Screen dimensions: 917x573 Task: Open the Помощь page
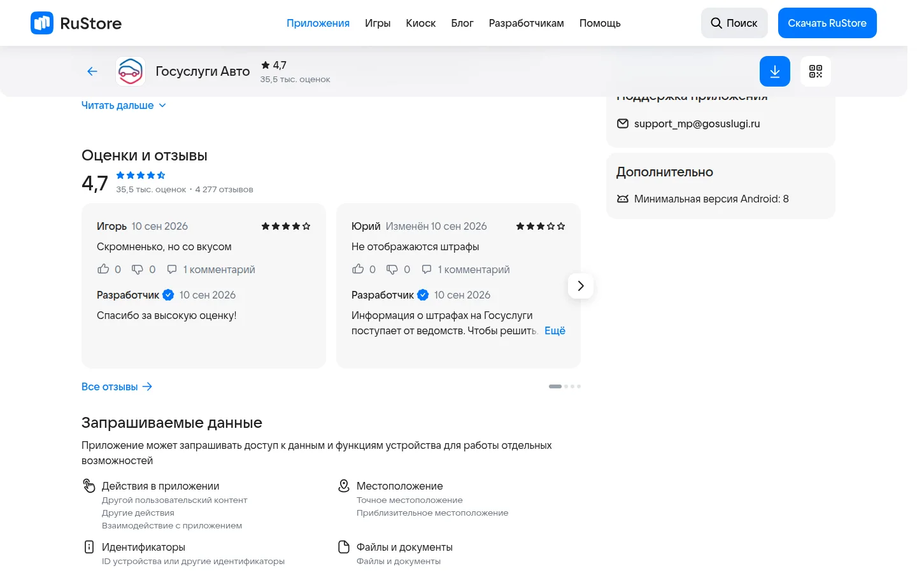point(600,23)
